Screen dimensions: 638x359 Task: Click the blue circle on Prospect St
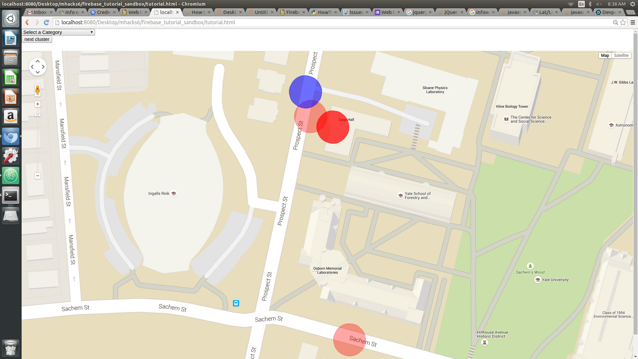click(305, 89)
